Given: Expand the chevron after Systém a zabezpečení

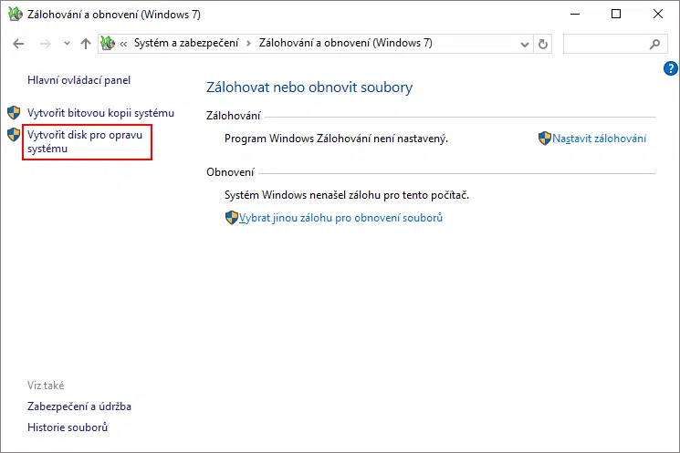Looking at the screenshot, I should 248,44.
